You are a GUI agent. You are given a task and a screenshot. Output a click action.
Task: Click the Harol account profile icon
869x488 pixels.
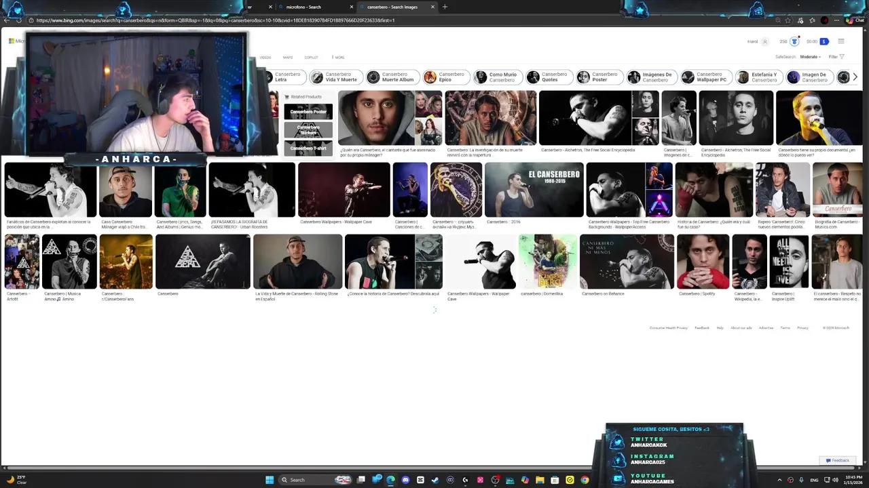(765, 41)
